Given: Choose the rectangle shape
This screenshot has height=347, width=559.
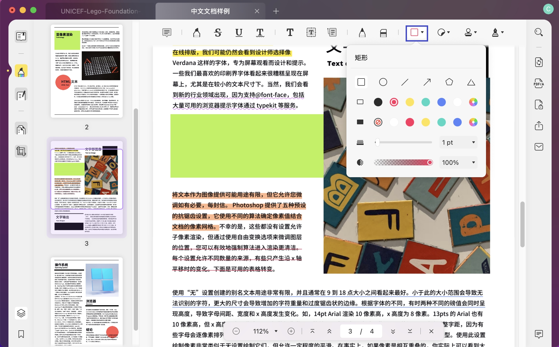Looking at the screenshot, I should [x=361, y=82].
